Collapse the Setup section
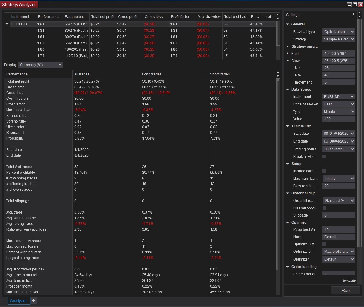The width and height of the screenshot is (364, 307). coord(288,164)
